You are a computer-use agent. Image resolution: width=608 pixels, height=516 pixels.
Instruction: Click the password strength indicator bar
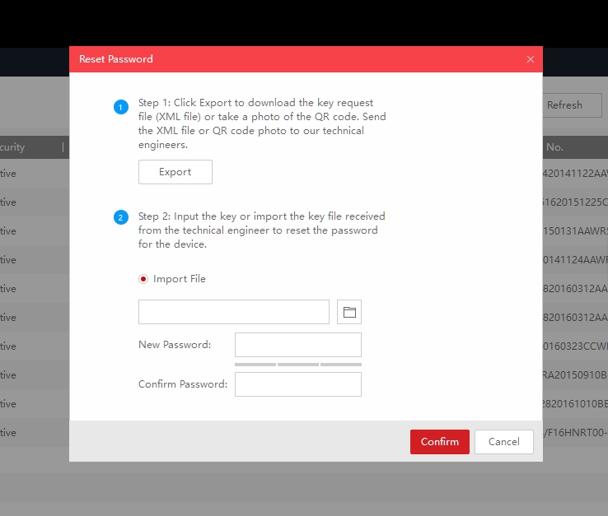point(297,364)
